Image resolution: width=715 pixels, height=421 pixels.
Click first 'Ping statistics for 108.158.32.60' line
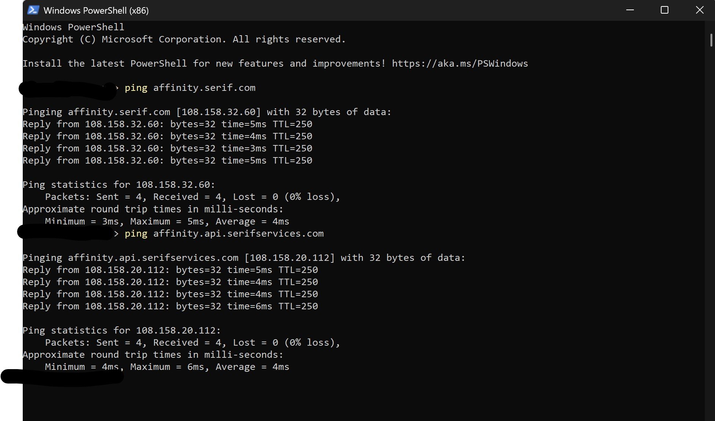point(119,185)
